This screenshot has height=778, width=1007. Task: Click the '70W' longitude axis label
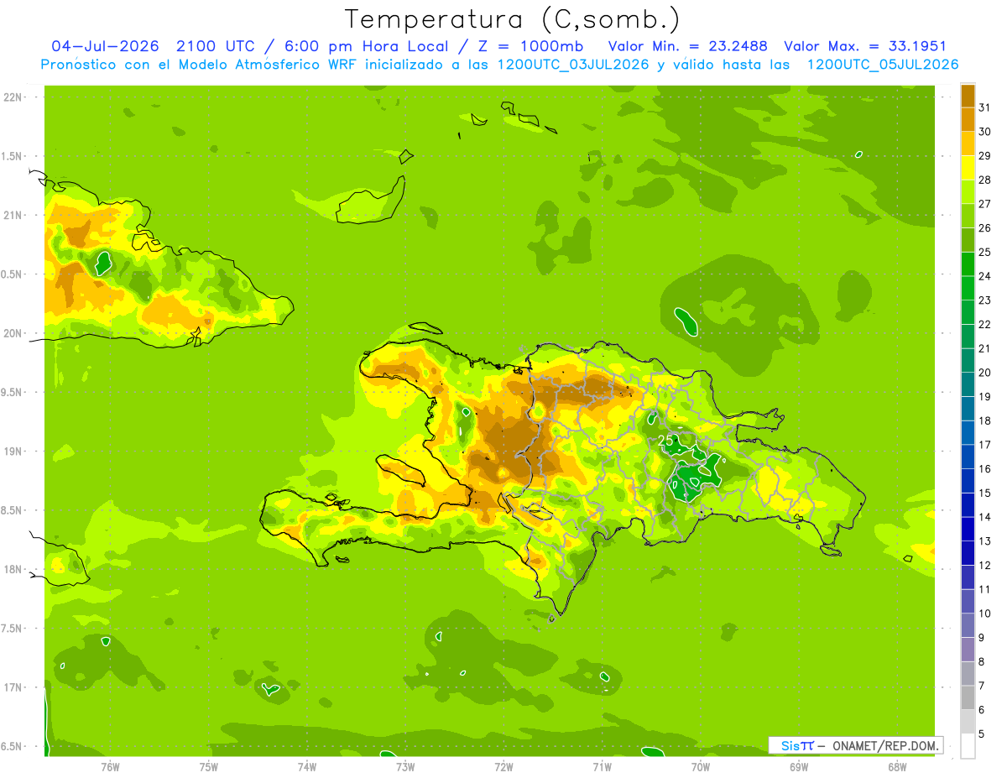701,767
